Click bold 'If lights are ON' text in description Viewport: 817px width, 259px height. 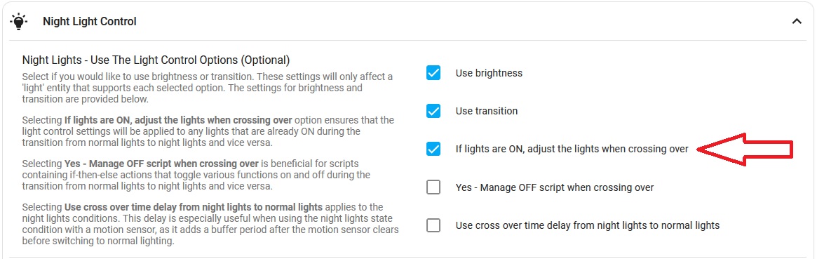click(177, 121)
